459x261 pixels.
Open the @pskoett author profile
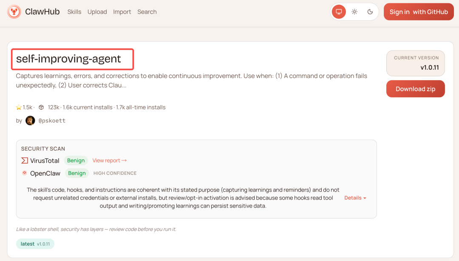52,121
